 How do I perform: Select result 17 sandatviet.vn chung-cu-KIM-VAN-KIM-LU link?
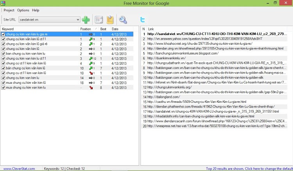(213, 111)
